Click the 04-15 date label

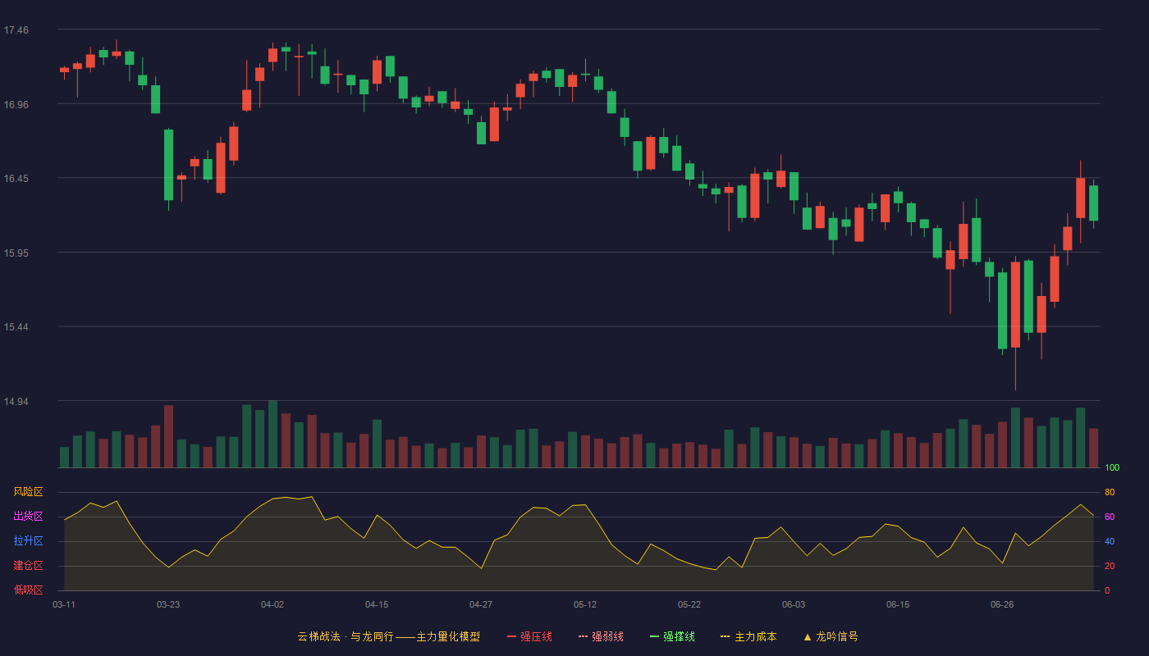pos(377,604)
